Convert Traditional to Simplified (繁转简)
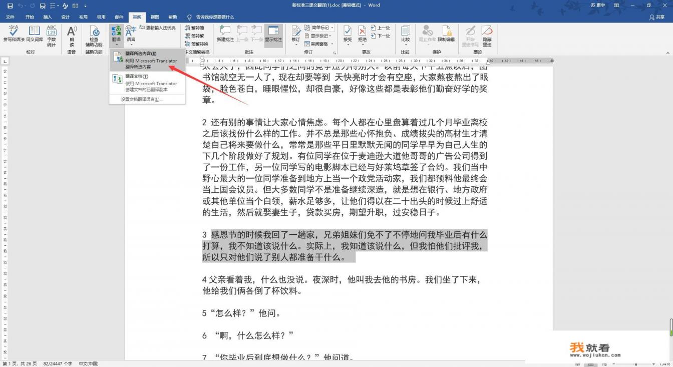 (194, 28)
